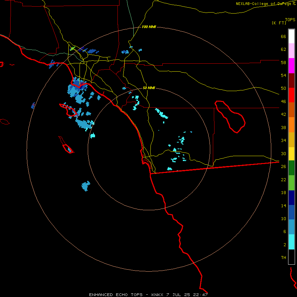Select the 14 scale label
This screenshot has height=297, width=297.
(x=283, y=206)
